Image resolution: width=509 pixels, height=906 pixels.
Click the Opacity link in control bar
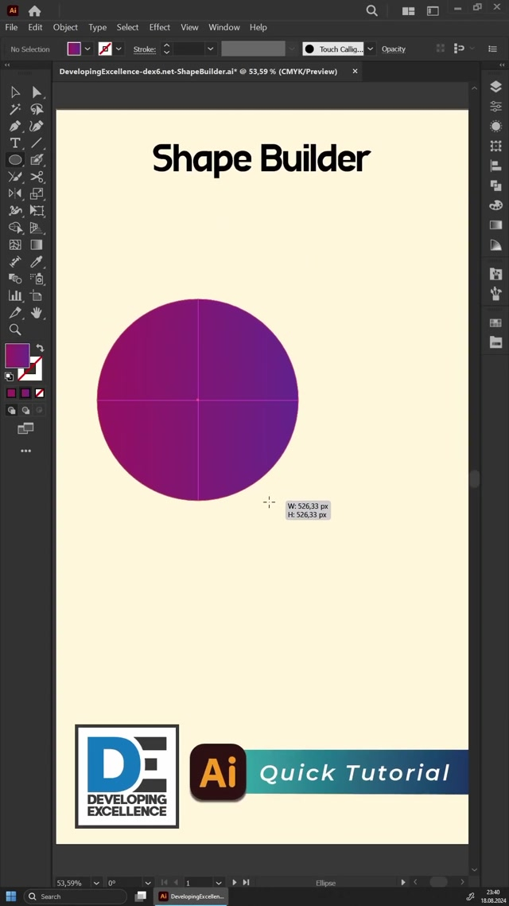pyautogui.click(x=393, y=49)
